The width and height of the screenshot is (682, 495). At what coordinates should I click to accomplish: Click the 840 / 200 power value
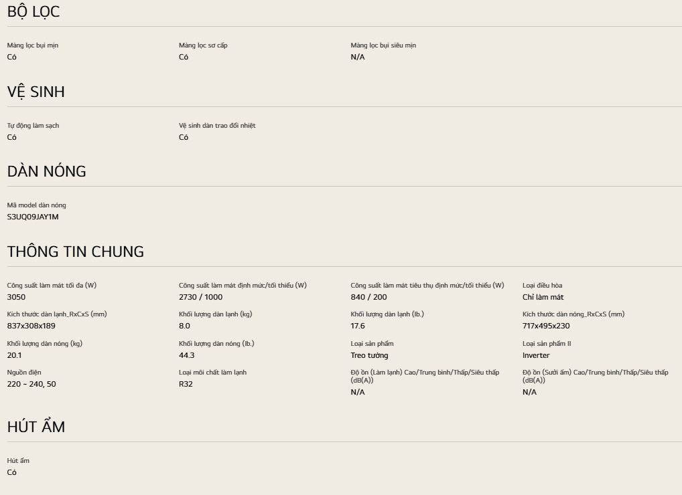369,297
